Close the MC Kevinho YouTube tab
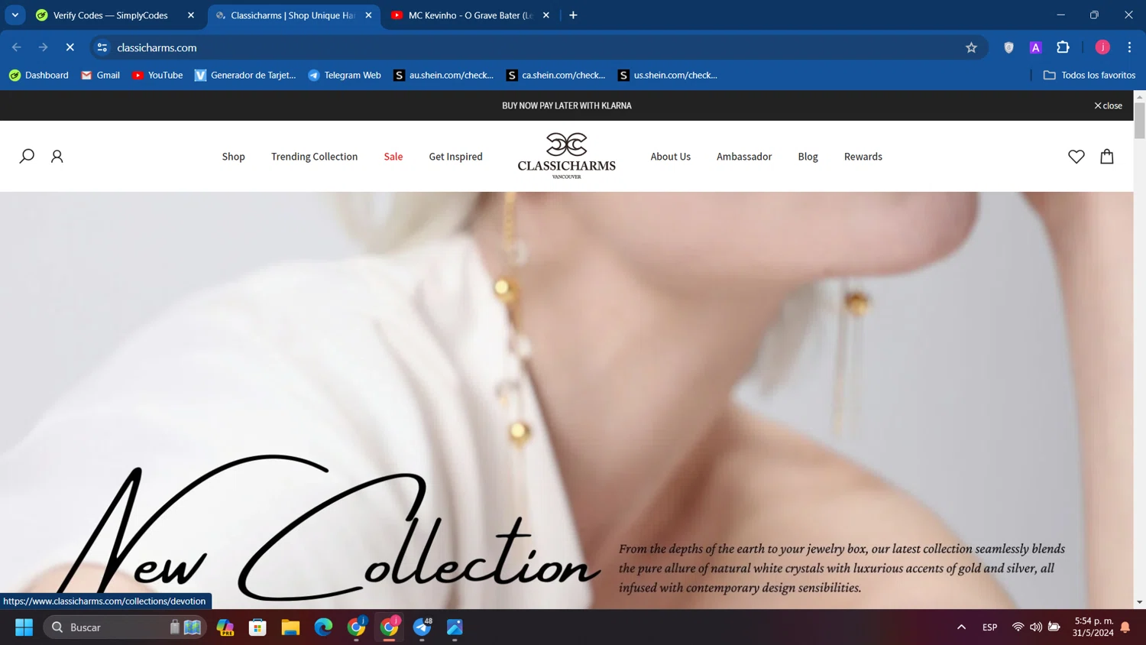 coord(545,15)
